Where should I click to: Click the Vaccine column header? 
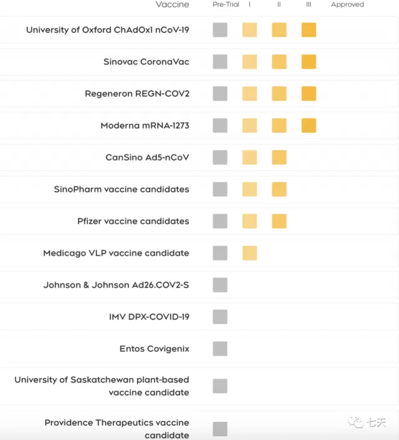pyautogui.click(x=173, y=4)
